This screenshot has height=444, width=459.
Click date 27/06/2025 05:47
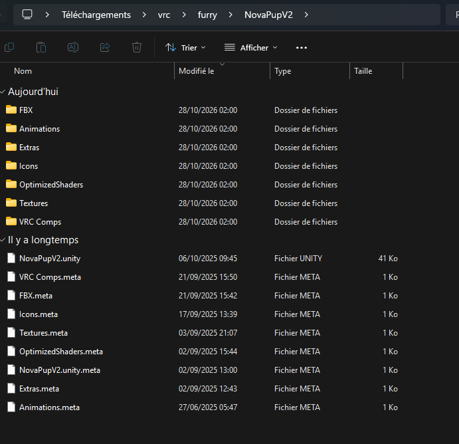tap(208, 407)
